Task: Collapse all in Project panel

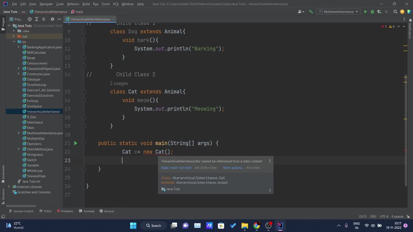Action: pos(44,19)
